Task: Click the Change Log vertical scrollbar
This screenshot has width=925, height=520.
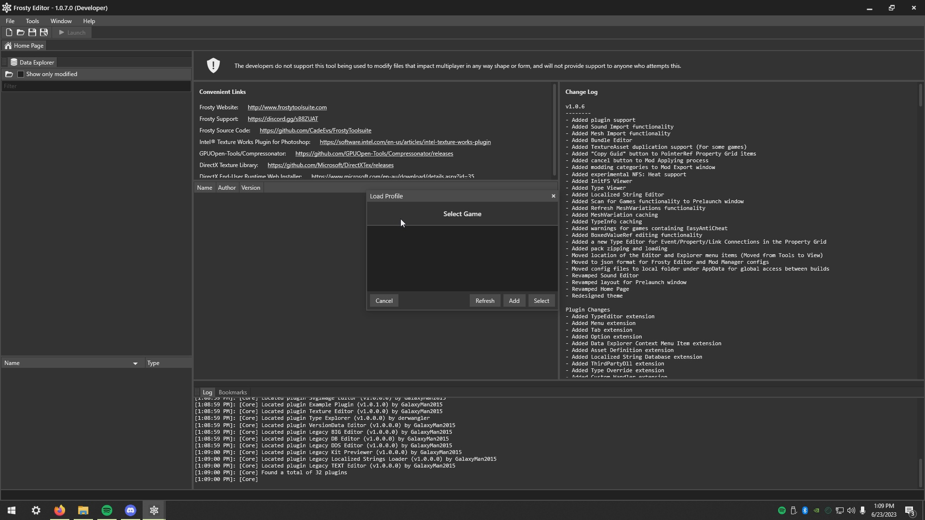Action: [x=920, y=95]
